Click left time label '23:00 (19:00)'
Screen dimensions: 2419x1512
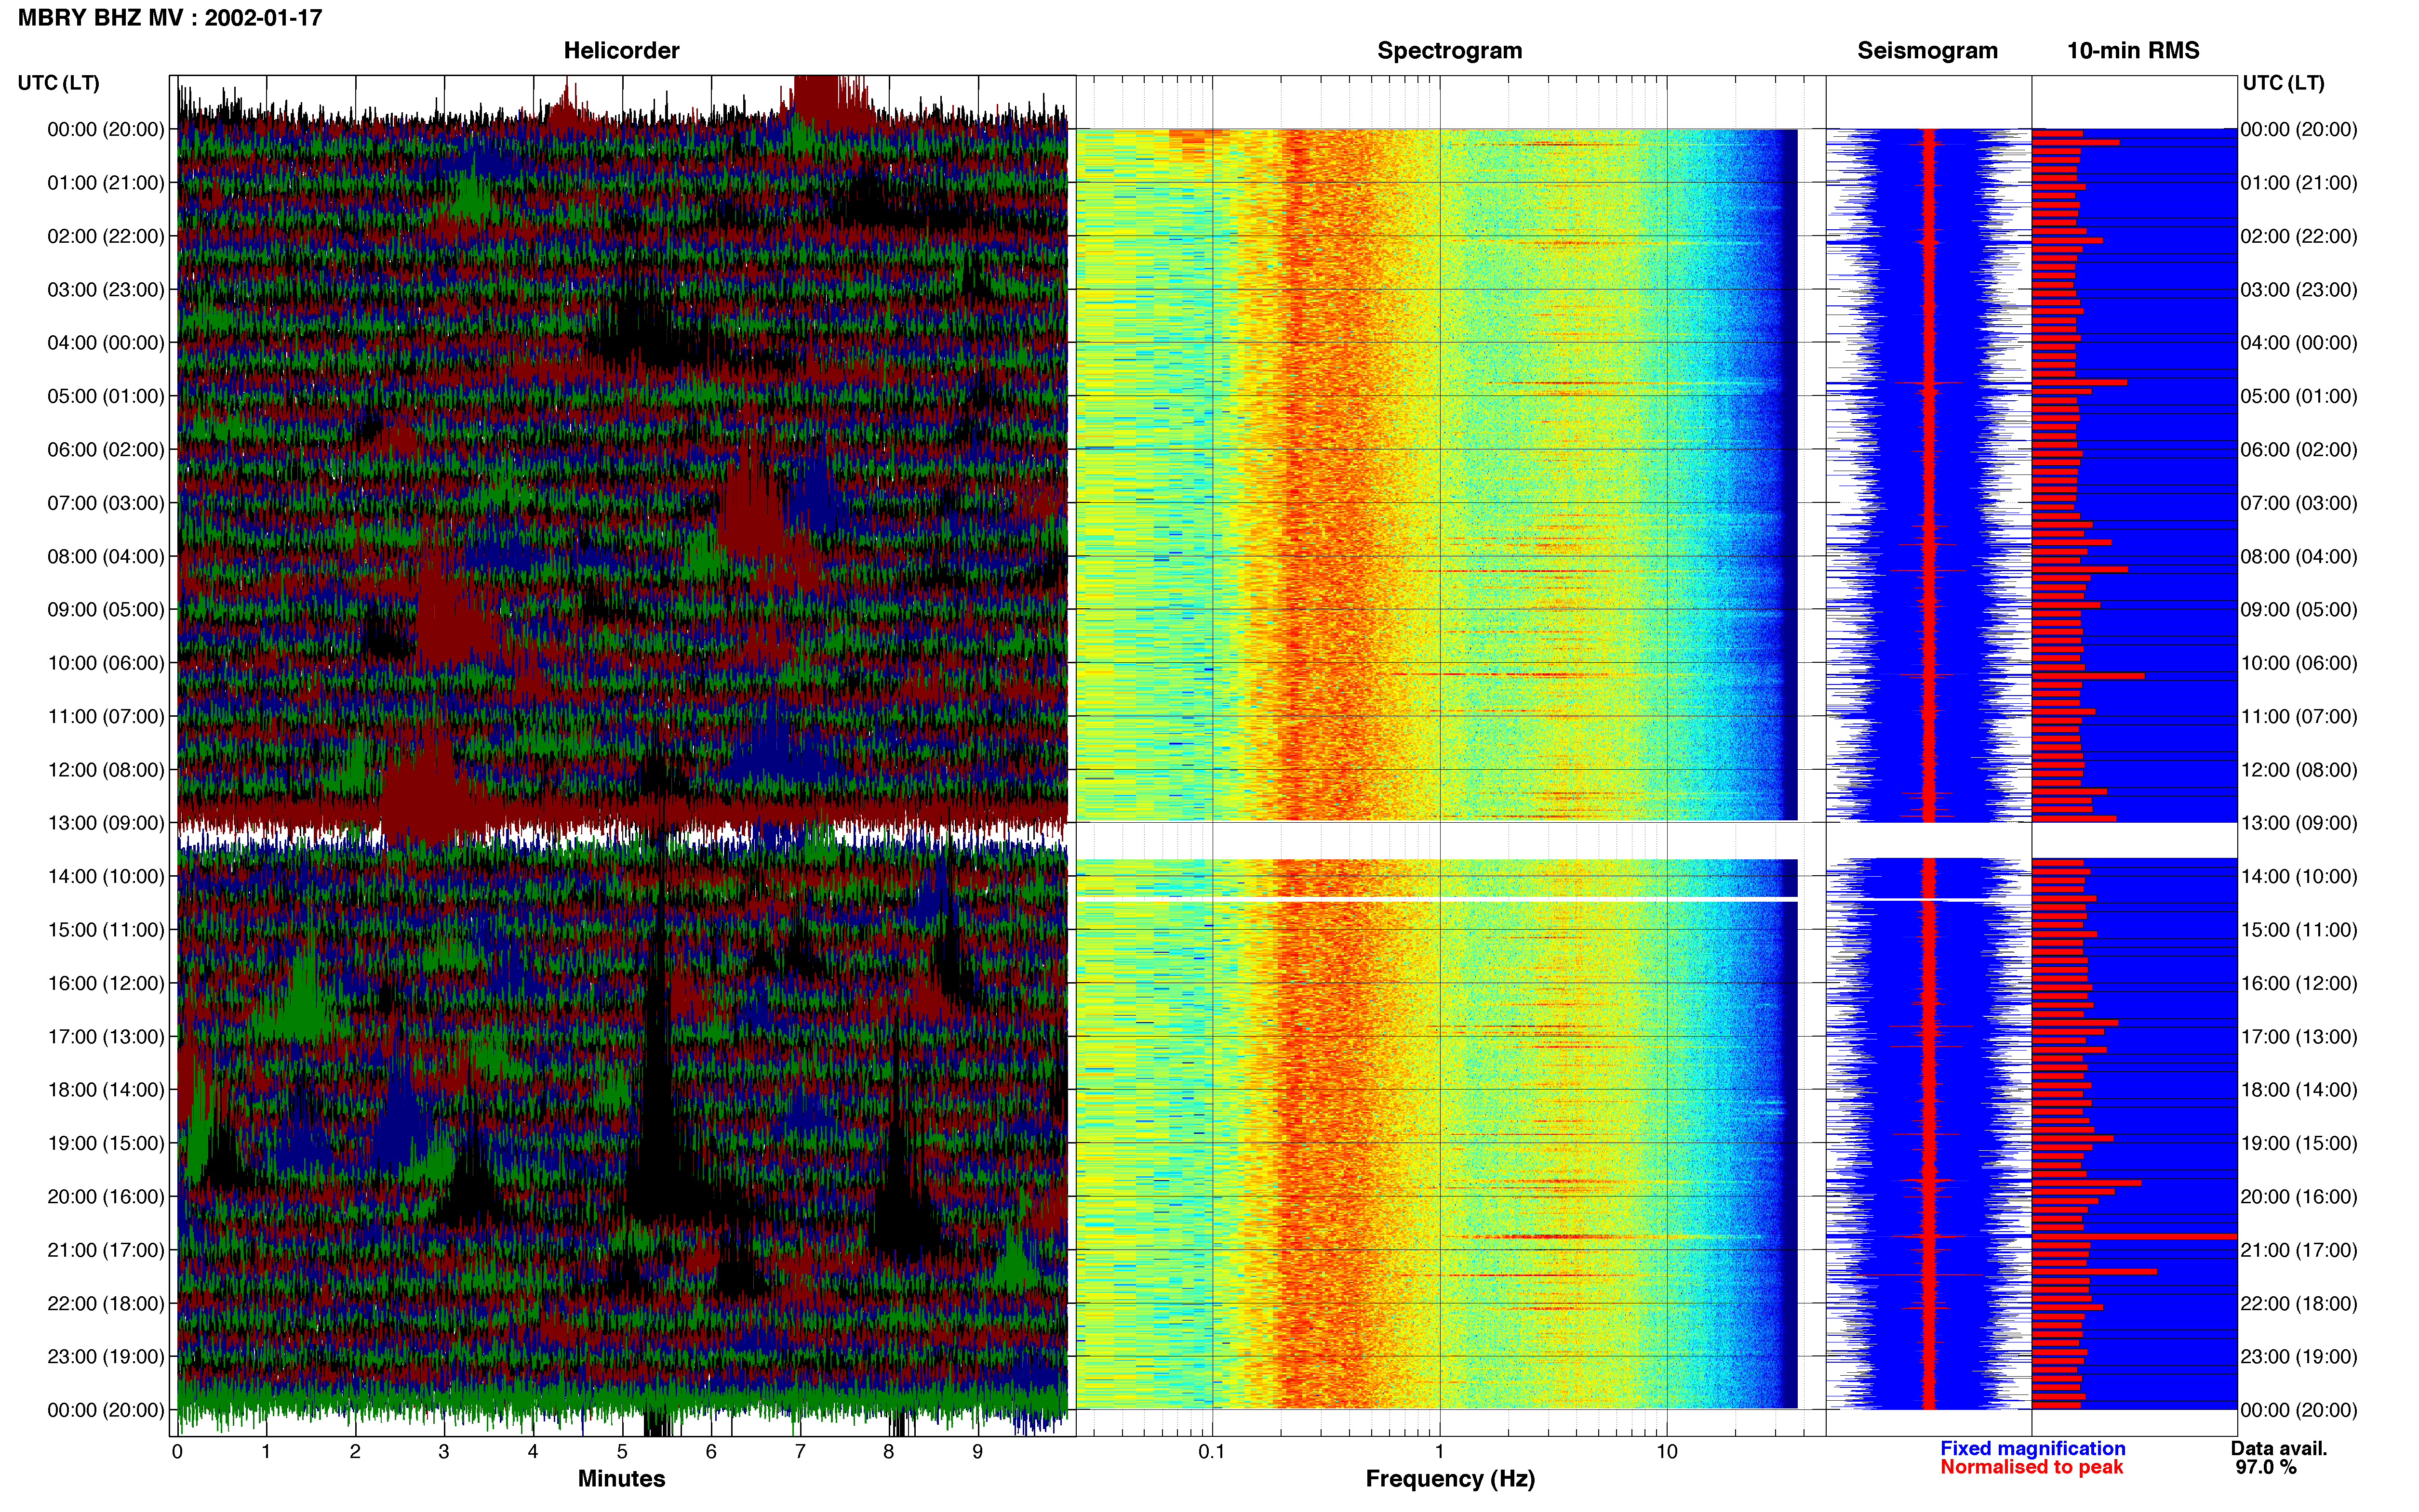click(106, 1357)
